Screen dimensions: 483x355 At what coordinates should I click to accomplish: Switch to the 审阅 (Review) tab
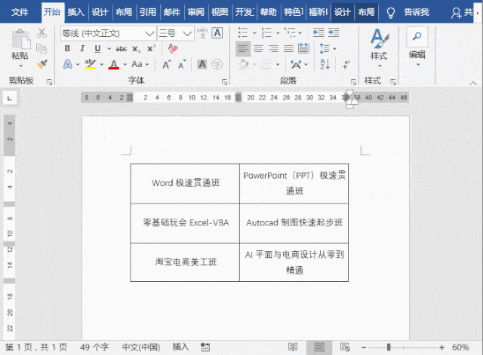[196, 12]
